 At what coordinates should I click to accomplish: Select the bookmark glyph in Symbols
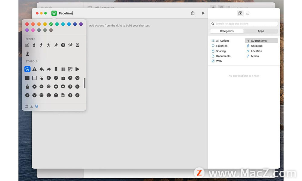tap(56, 69)
